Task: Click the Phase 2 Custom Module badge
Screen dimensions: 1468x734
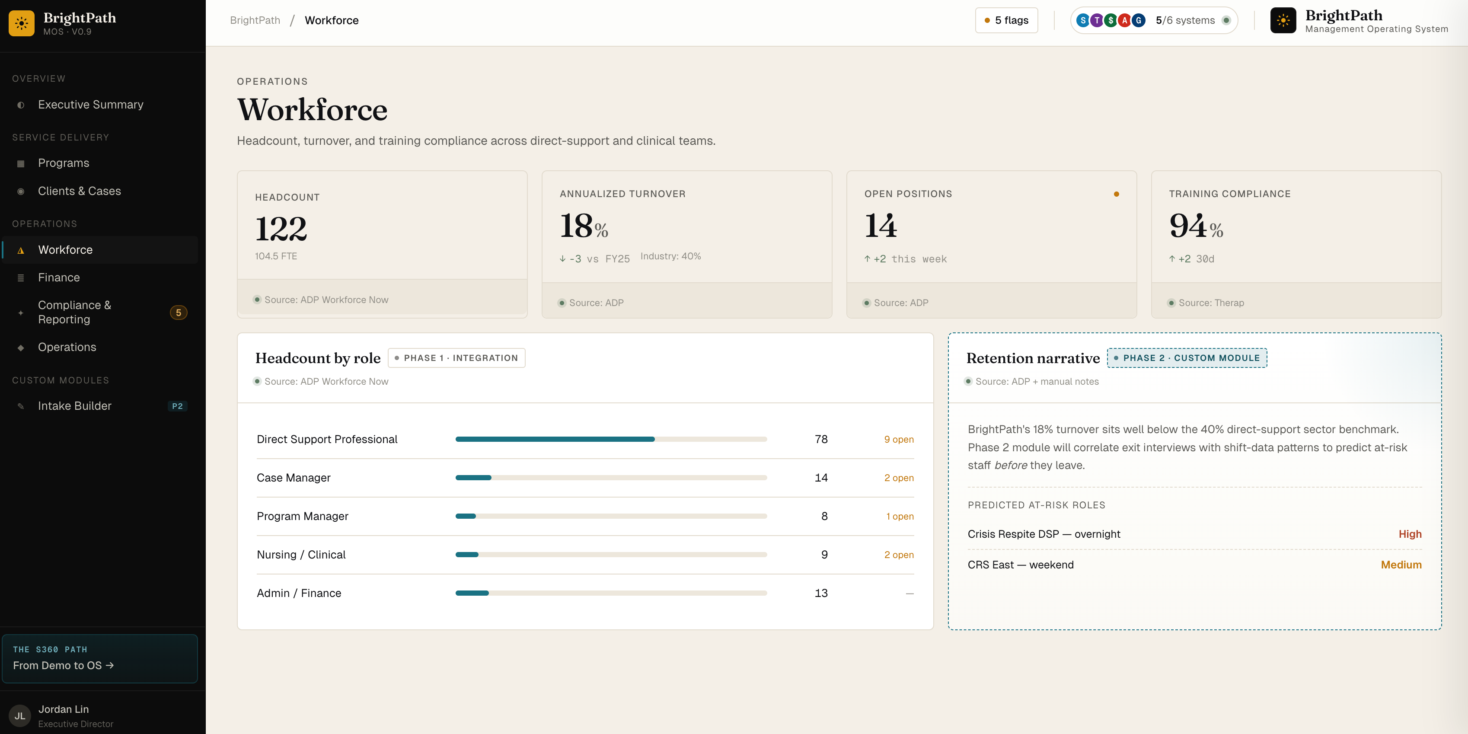Action: [x=1187, y=358]
